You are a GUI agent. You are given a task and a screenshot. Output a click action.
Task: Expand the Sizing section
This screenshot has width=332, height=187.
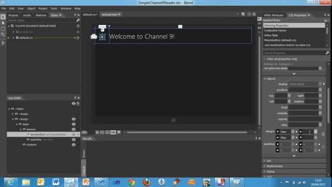click(x=265, y=171)
